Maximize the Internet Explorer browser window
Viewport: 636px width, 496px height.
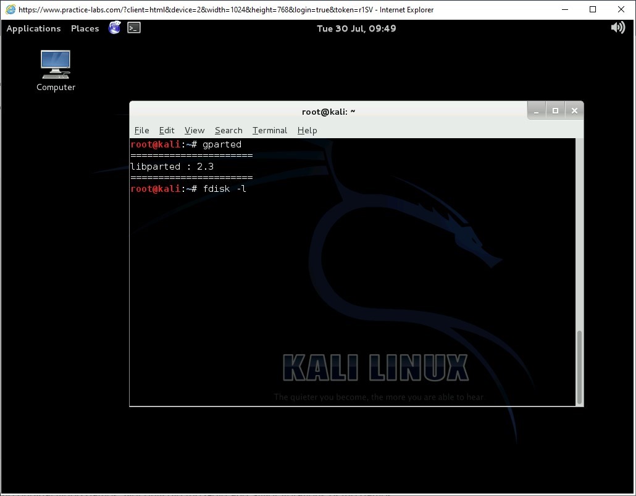tap(593, 9)
